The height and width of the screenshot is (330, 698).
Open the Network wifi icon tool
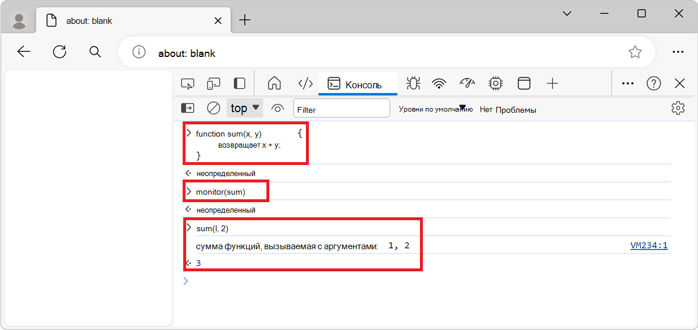439,84
